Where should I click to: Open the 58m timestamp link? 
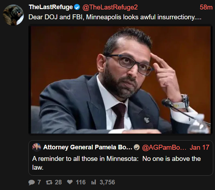pos(206,7)
